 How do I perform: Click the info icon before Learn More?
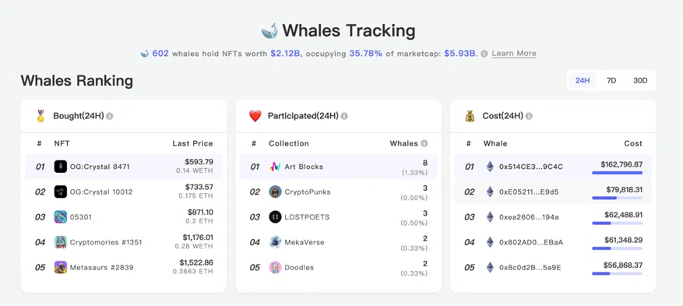(x=484, y=54)
